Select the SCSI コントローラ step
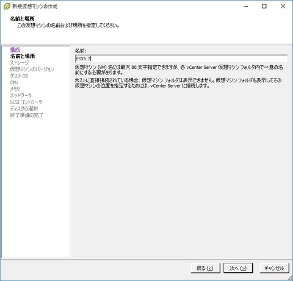This screenshot has width=293, height=281. (26, 102)
